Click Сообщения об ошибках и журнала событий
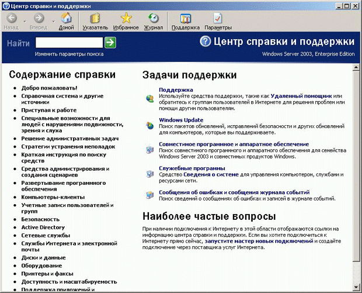The width and height of the screenshot is (362, 293). [234, 192]
